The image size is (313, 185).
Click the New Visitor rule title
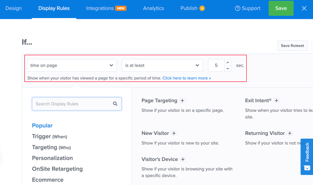pos(155,133)
